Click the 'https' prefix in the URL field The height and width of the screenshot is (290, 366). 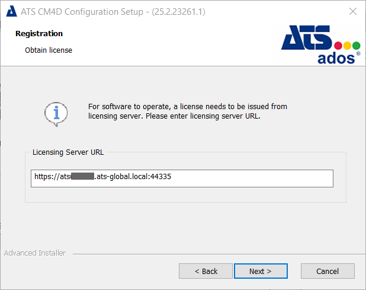tap(44, 177)
